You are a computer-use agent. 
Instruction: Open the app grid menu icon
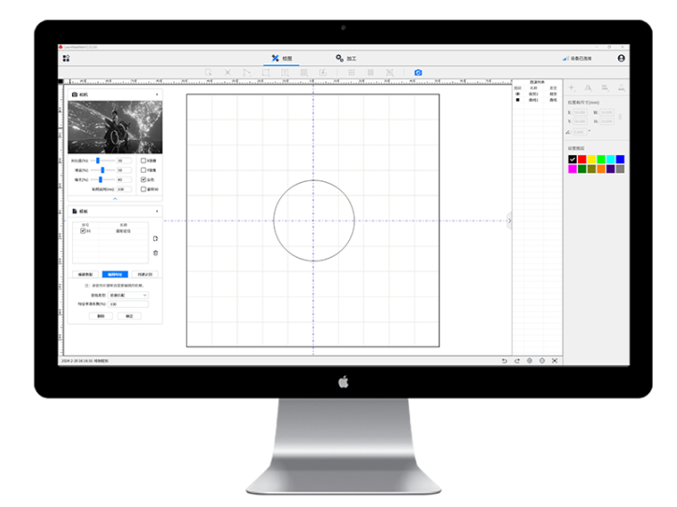pyautogui.click(x=66, y=58)
